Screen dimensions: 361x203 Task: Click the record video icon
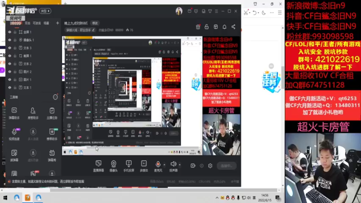coord(193,166)
